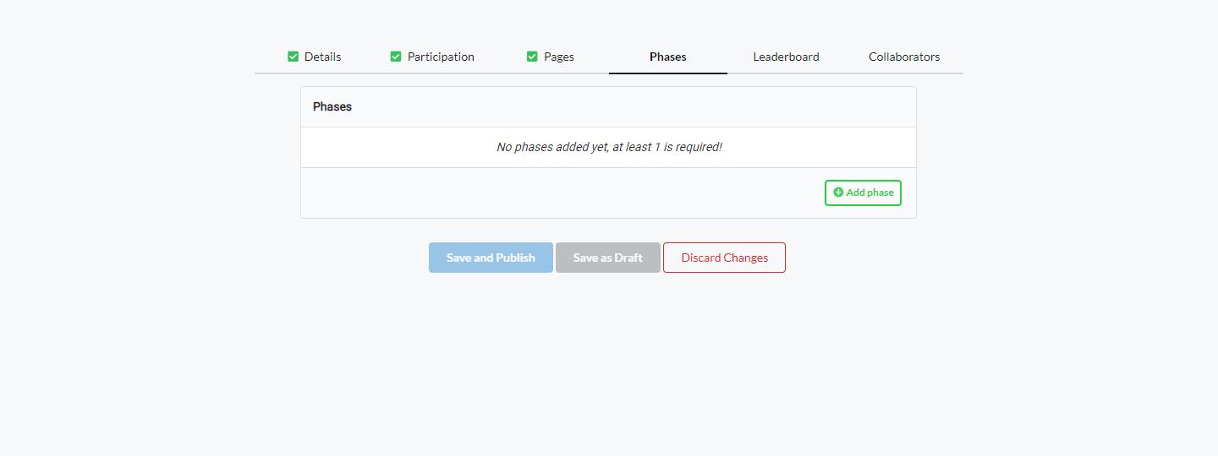Select the Phases tab

(x=667, y=57)
